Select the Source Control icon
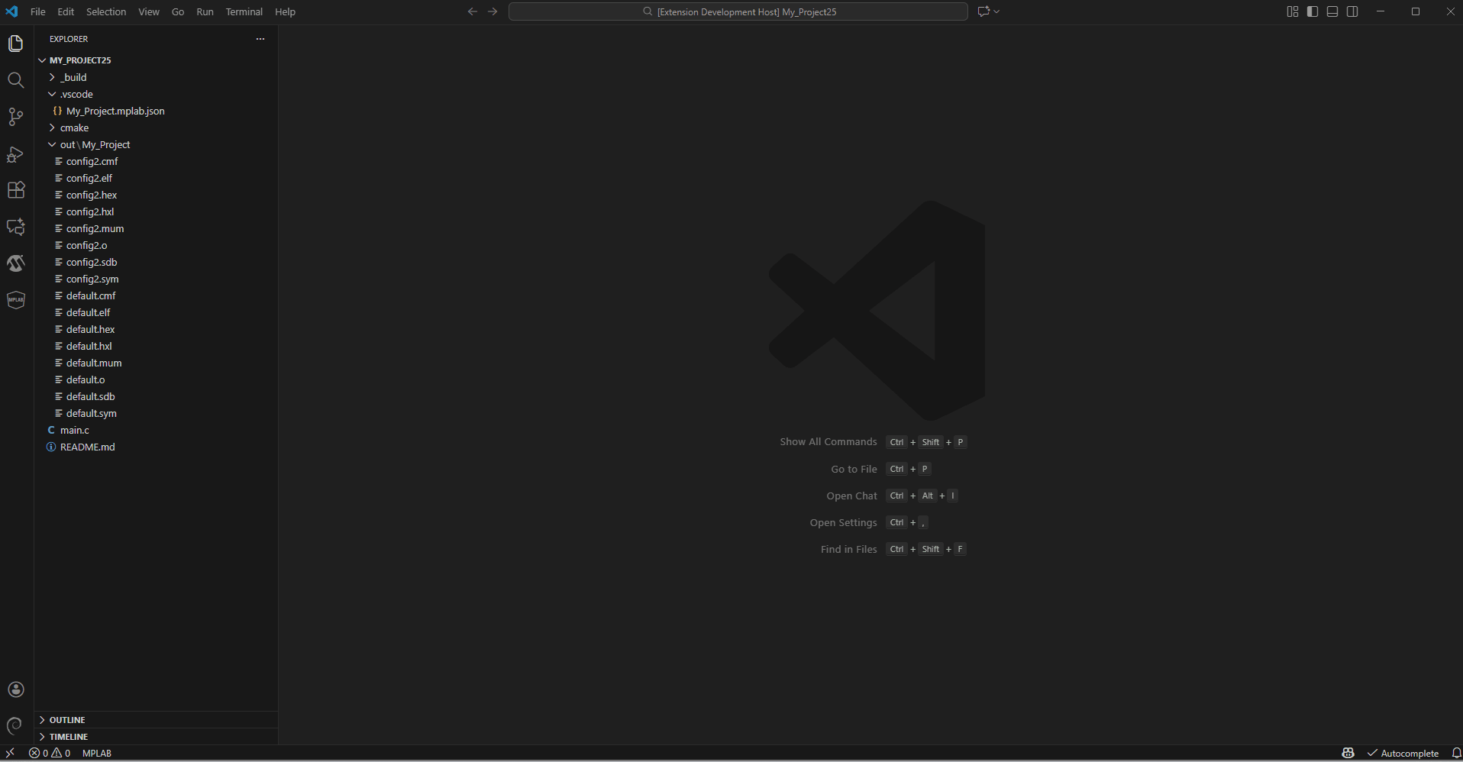 [x=15, y=116]
